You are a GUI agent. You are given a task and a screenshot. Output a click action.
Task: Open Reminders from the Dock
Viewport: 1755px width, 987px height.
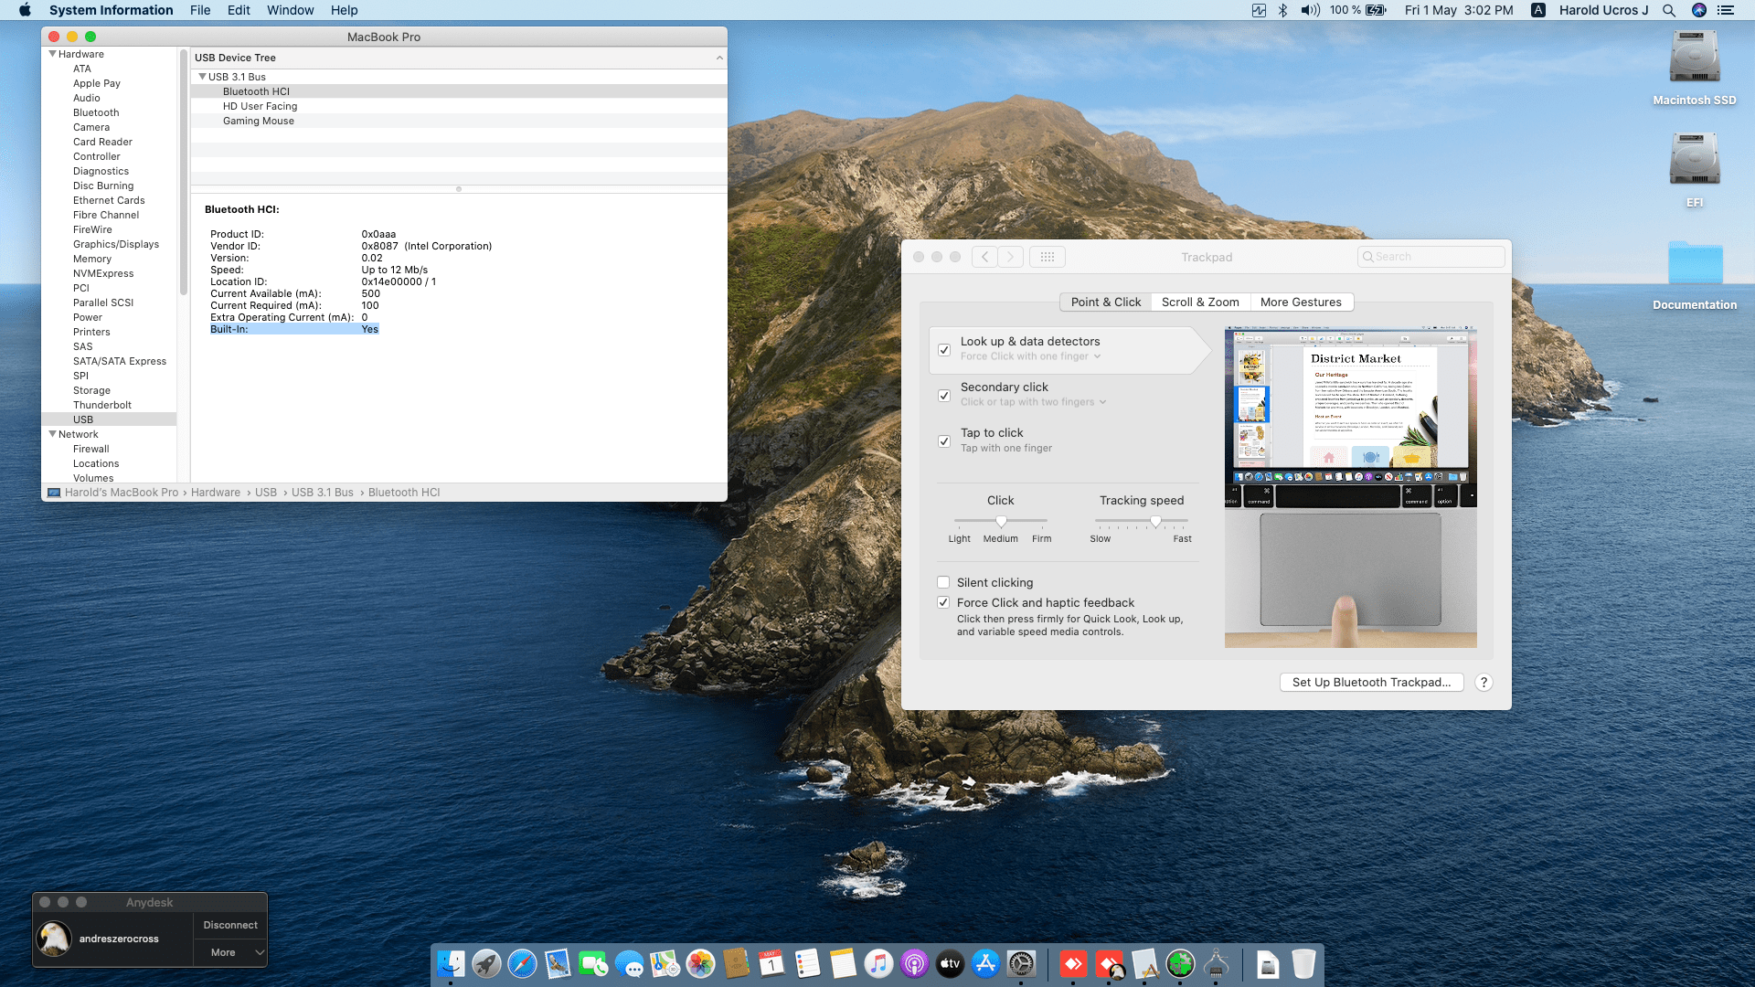[807, 963]
